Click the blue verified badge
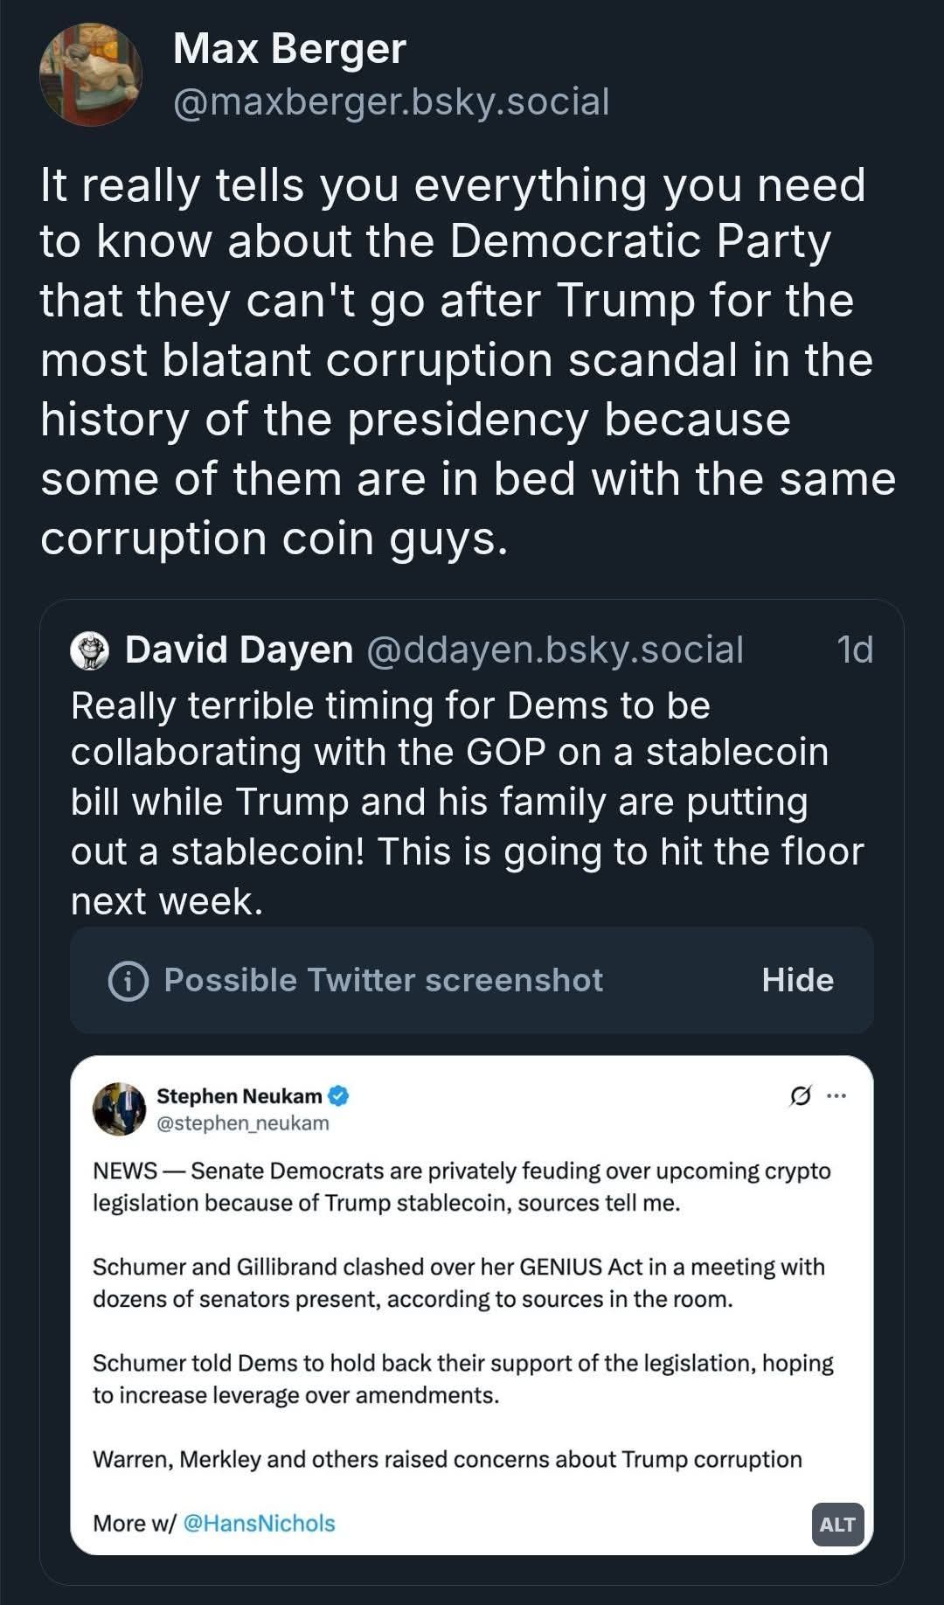944x1605 pixels. [x=339, y=1095]
